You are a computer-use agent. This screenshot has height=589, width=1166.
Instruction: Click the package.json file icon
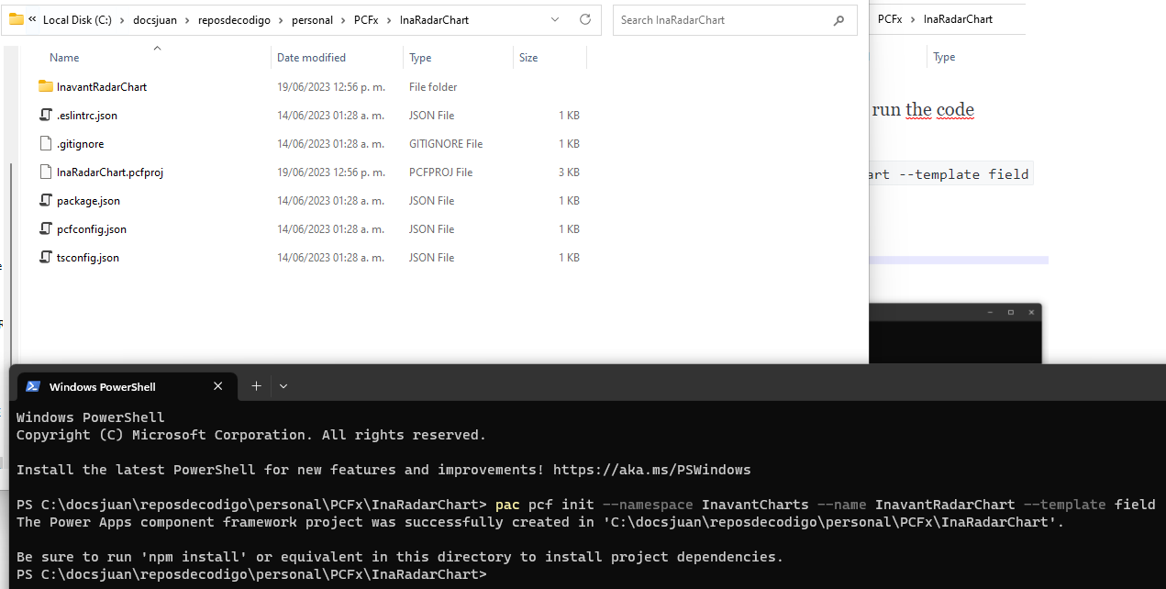point(45,200)
